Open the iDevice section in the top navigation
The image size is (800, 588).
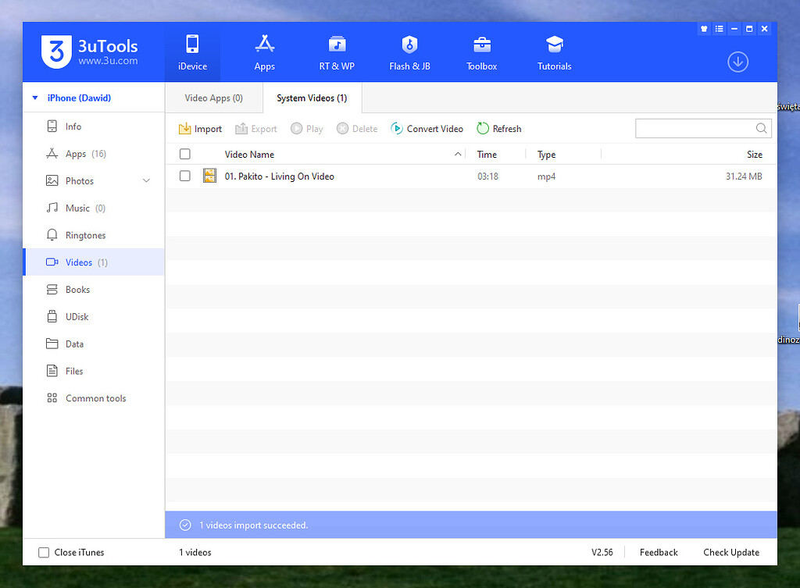(192, 52)
